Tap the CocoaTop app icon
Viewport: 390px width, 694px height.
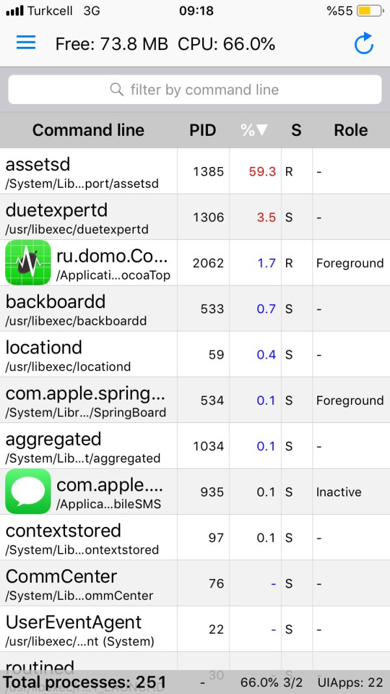point(28,263)
